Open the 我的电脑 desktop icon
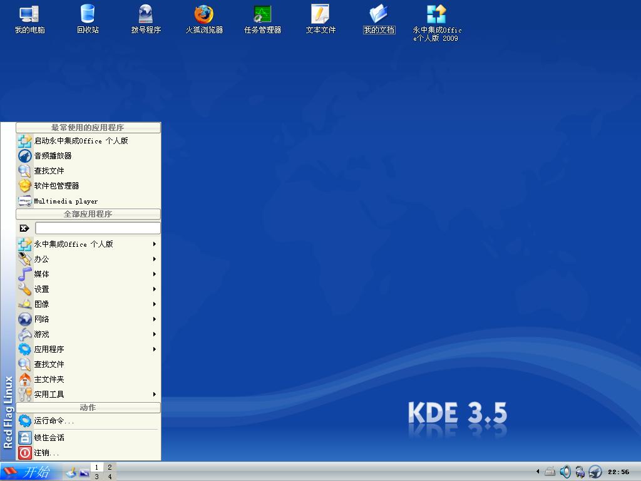The height and width of the screenshot is (481, 641). point(29,19)
